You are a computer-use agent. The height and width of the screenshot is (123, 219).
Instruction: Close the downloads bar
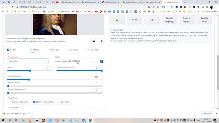[217, 113]
